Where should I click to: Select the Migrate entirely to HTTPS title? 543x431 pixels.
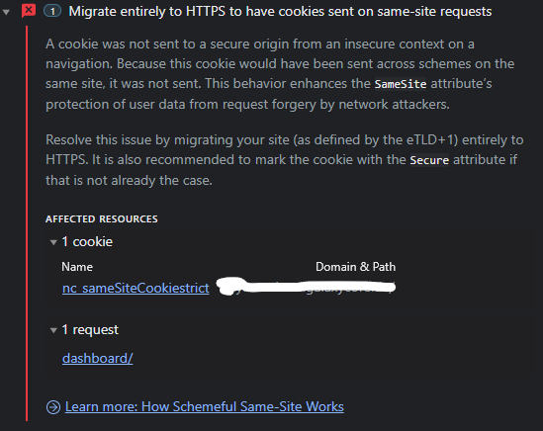tap(280, 12)
